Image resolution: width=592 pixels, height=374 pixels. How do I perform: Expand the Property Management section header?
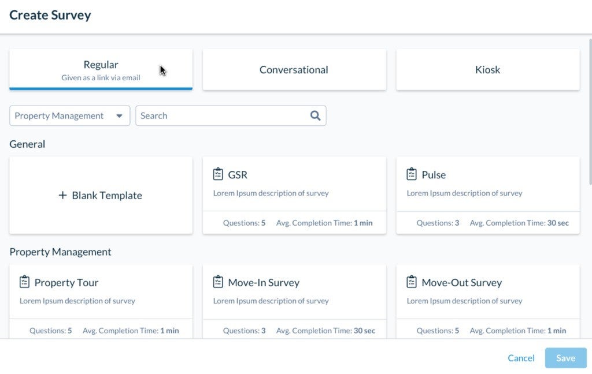tap(60, 252)
